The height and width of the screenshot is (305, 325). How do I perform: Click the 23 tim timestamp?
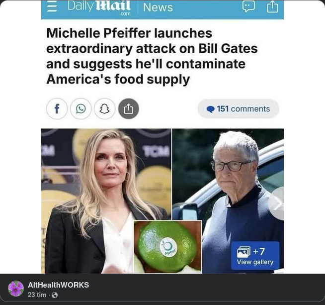pos(37,295)
